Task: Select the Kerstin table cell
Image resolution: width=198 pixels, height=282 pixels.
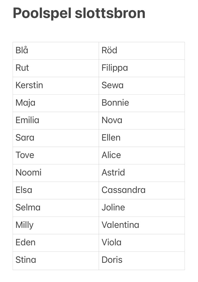Action: pos(29,85)
